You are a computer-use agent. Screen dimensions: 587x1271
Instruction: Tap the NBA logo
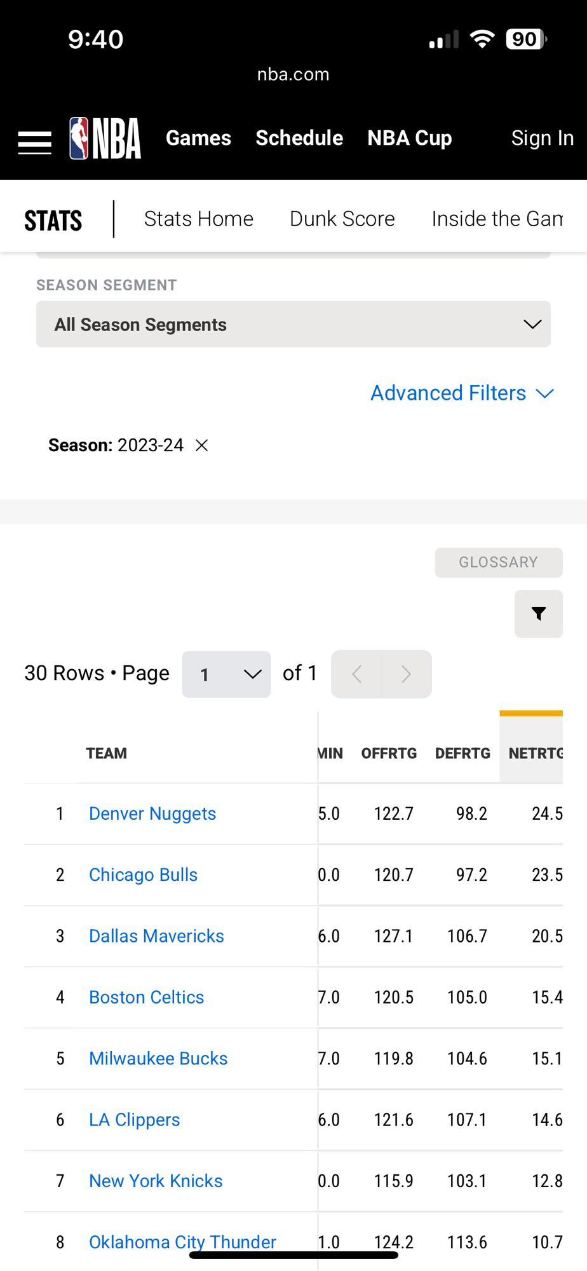click(105, 139)
